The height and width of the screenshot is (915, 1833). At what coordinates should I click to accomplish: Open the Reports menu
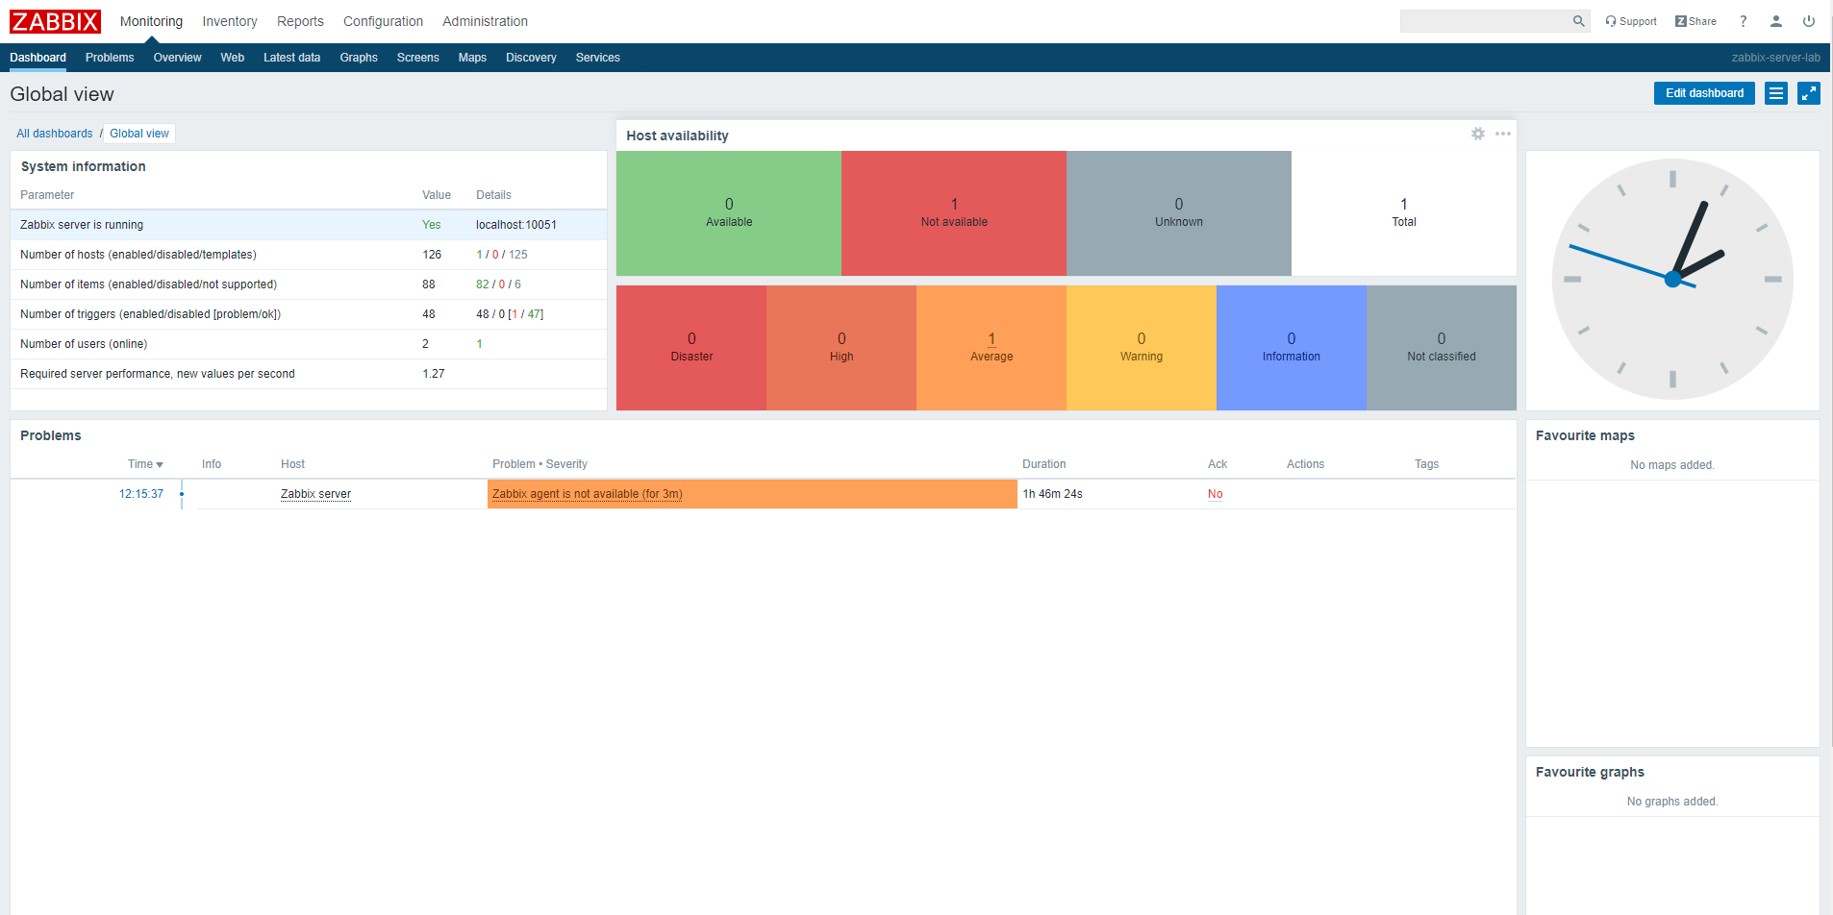click(299, 20)
